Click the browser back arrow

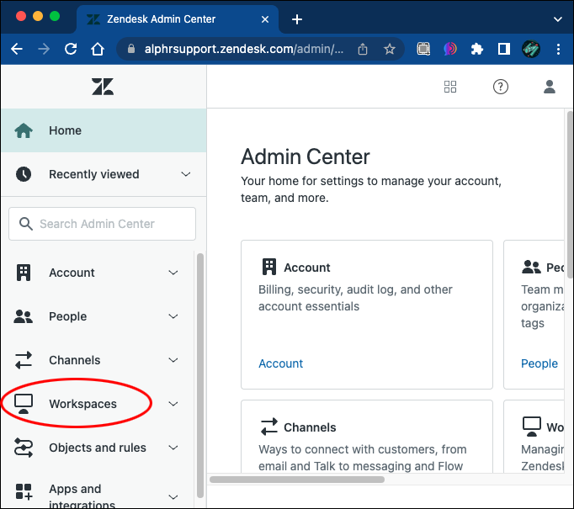click(x=17, y=49)
